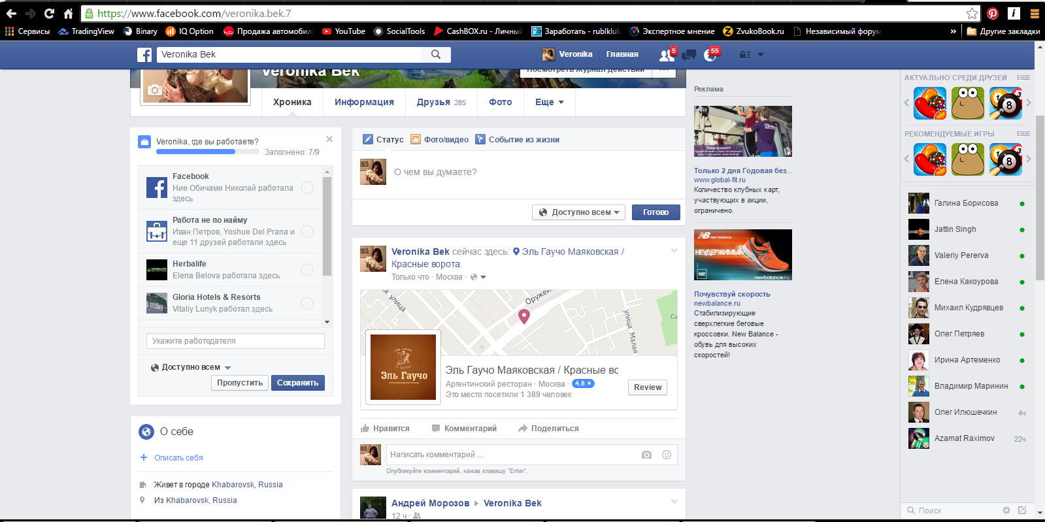Open post audience selector dropdown near Москва
Screen dimensions: 1045x522
click(479, 277)
